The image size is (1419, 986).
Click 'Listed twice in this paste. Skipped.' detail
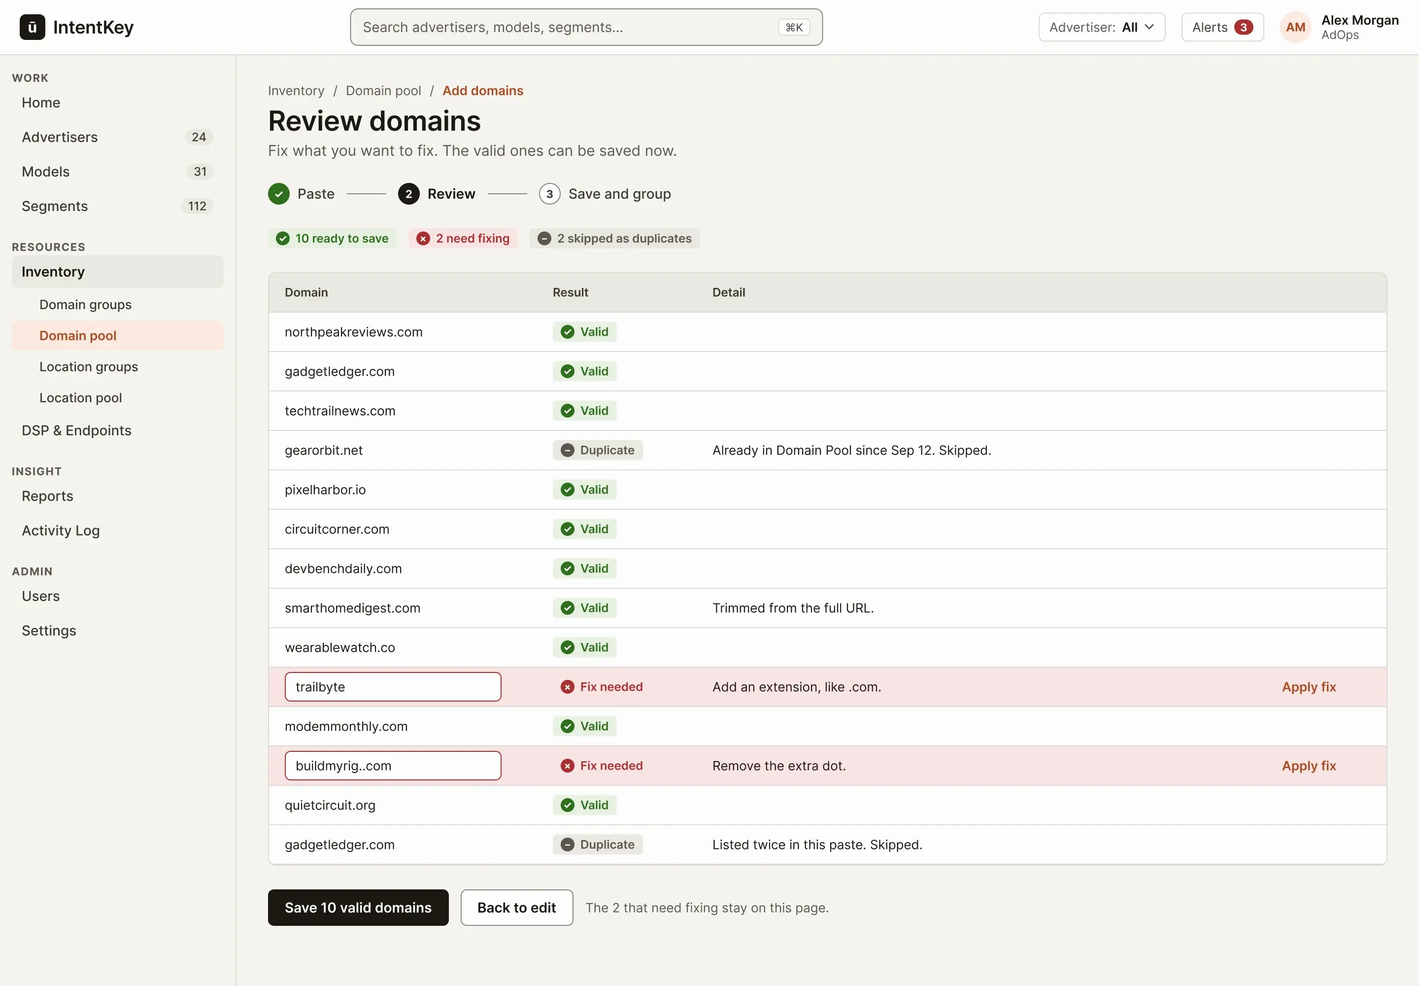[x=817, y=845]
